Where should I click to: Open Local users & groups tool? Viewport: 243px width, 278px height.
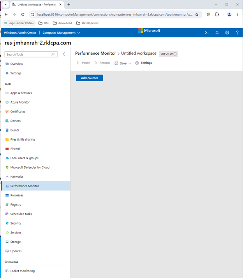(36, 158)
